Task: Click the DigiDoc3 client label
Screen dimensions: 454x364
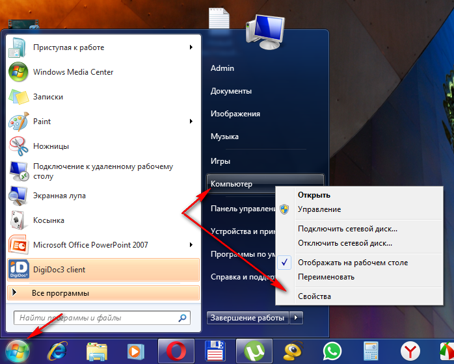Action: (x=59, y=270)
